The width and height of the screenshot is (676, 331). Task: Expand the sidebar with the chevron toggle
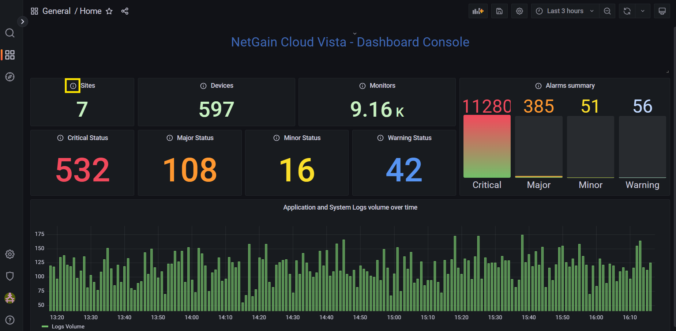point(23,22)
